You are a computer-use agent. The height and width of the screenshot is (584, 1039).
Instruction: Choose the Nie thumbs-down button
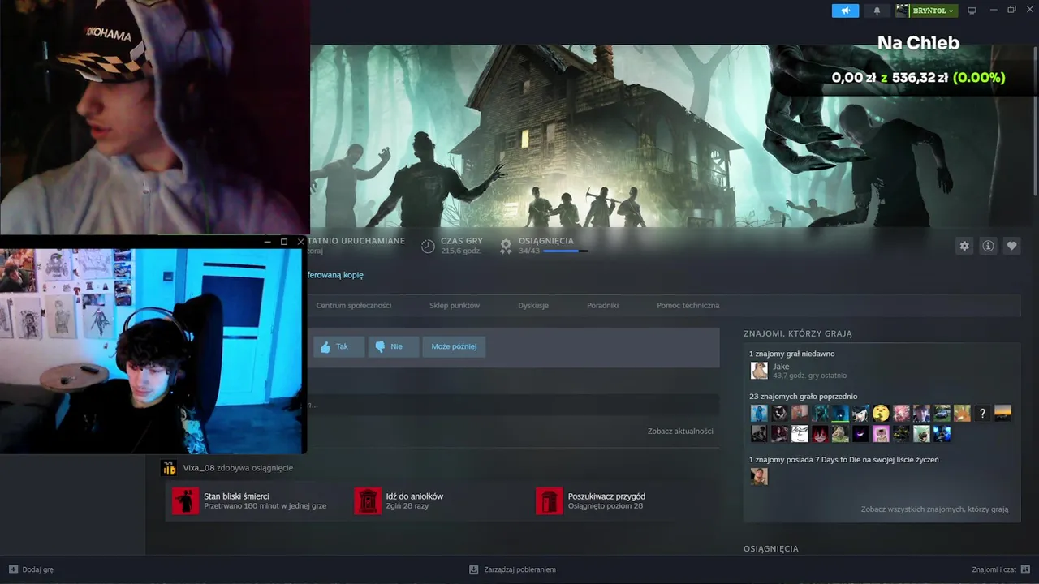coord(394,346)
